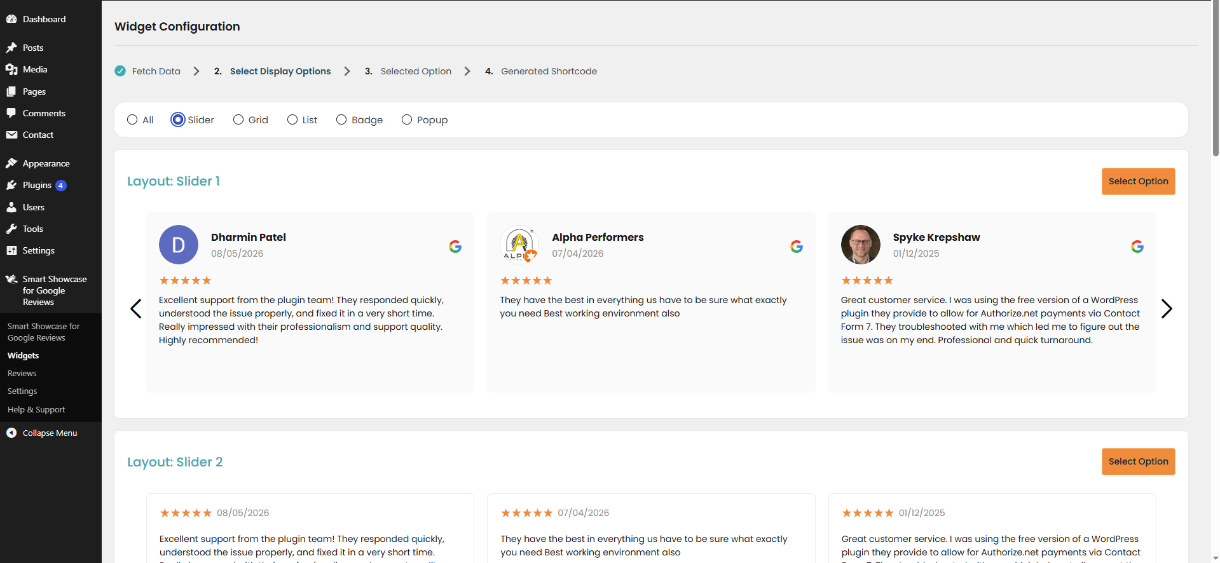Click the Contact envelope icon
Image resolution: width=1220 pixels, height=563 pixels.
coord(11,135)
